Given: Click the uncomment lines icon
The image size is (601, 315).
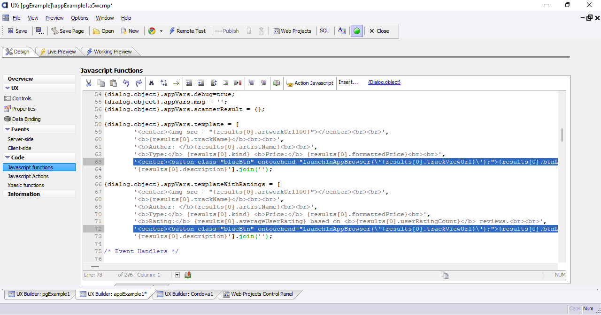Looking at the screenshot, I should click(263, 82).
